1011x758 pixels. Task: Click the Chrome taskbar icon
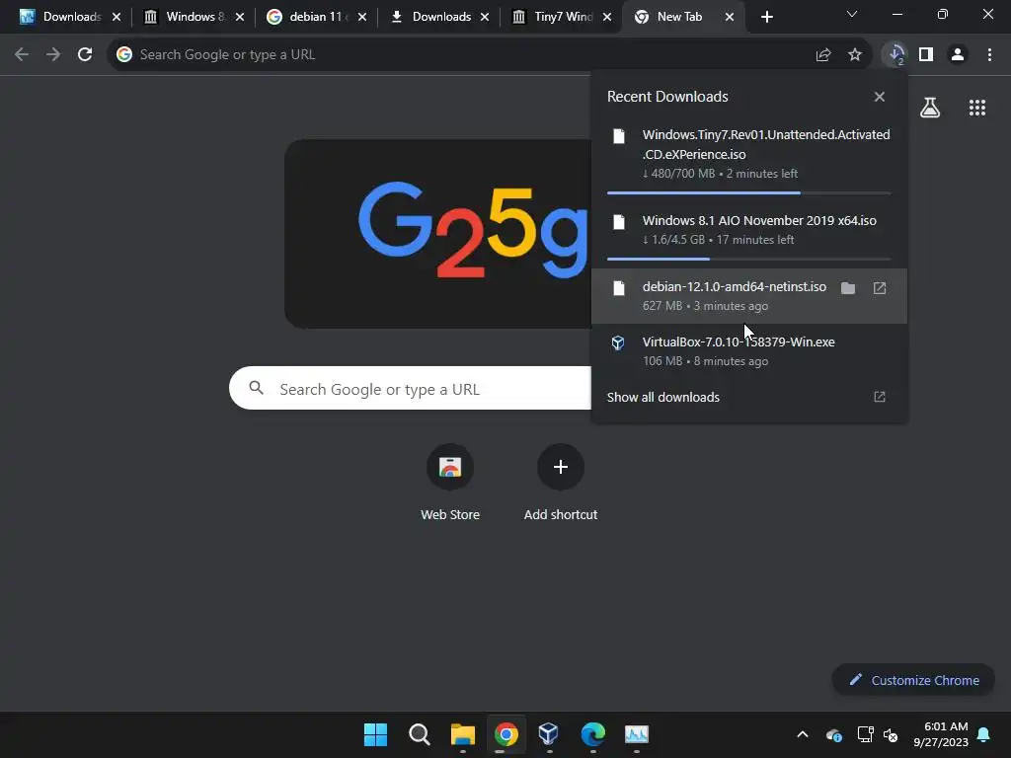point(506,734)
